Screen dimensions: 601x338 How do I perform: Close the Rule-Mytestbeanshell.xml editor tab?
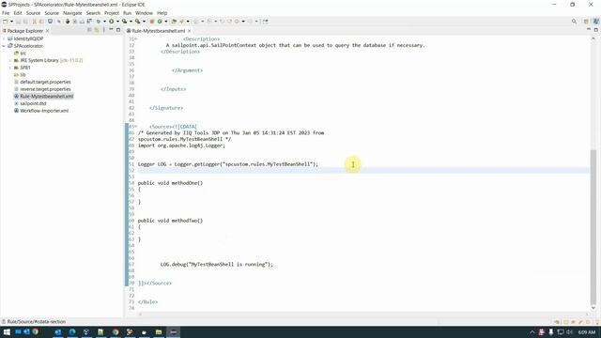[x=190, y=31]
